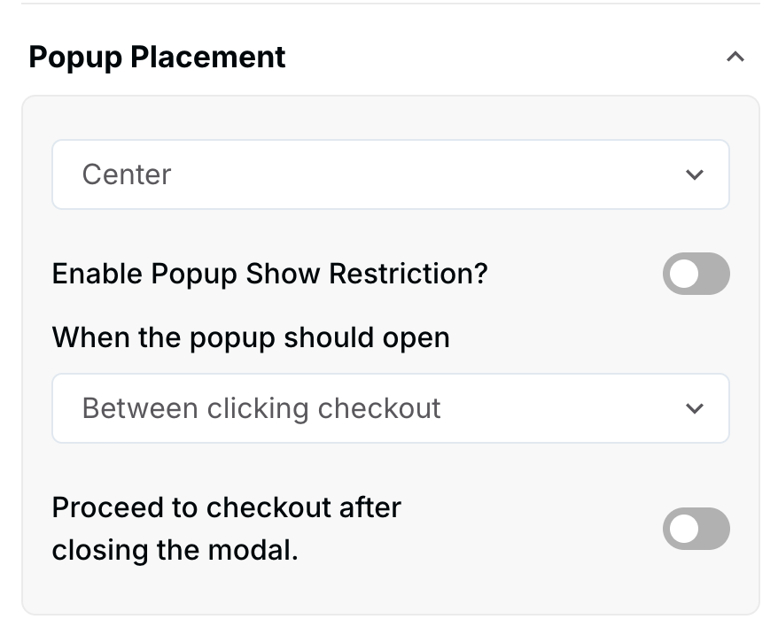This screenshot has width=778, height=627.
Task: Click the down arrow in the Center dropdown
Action: point(695,174)
